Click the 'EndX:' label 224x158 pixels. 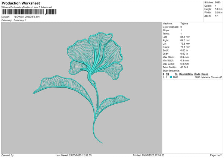[x=166, y=50]
